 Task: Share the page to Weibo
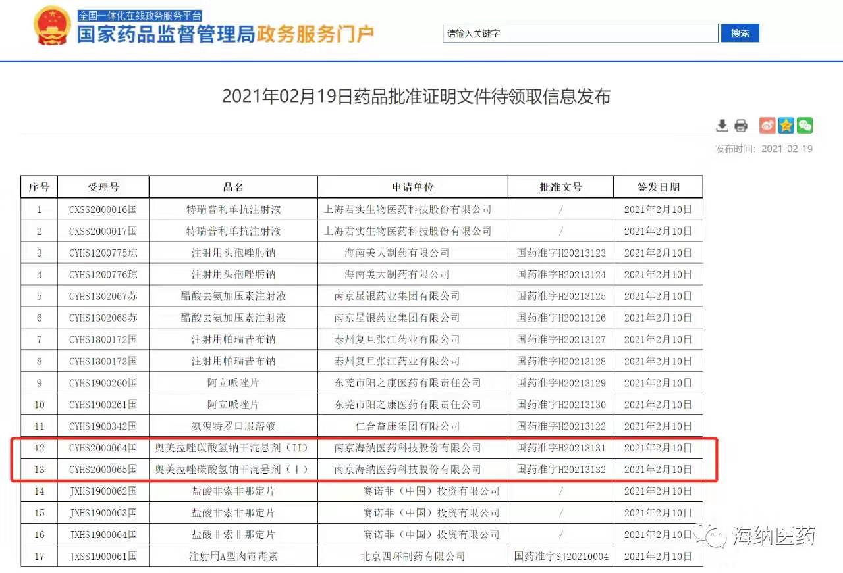(x=767, y=125)
